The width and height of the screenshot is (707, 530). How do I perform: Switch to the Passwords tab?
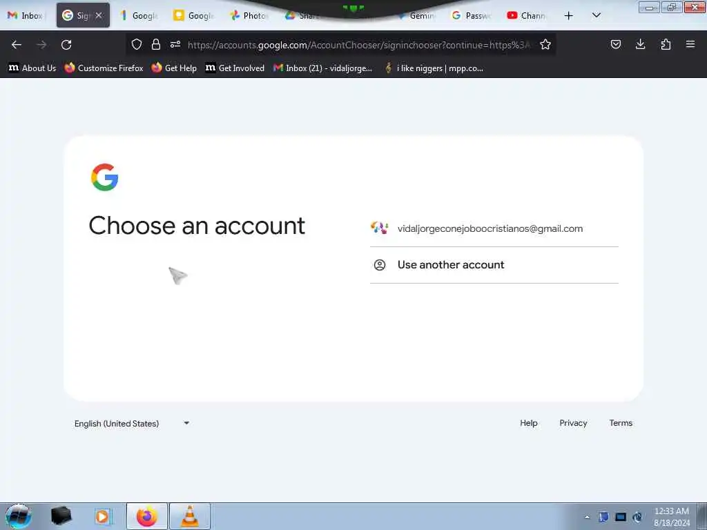[471, 15]
